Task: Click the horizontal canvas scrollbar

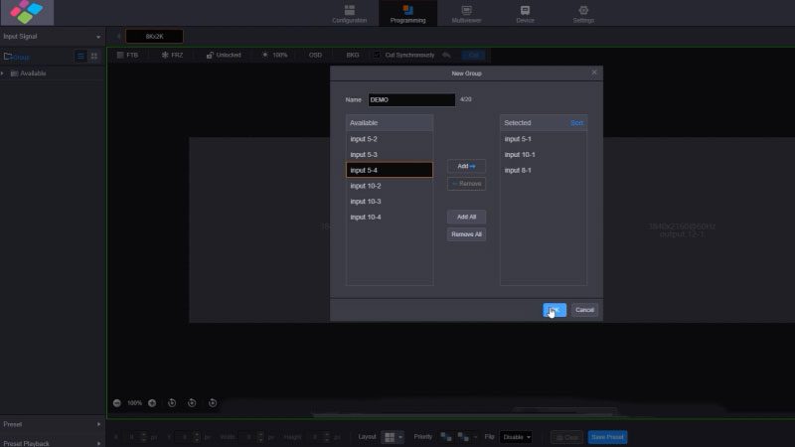Action: (x=464, y=415)
